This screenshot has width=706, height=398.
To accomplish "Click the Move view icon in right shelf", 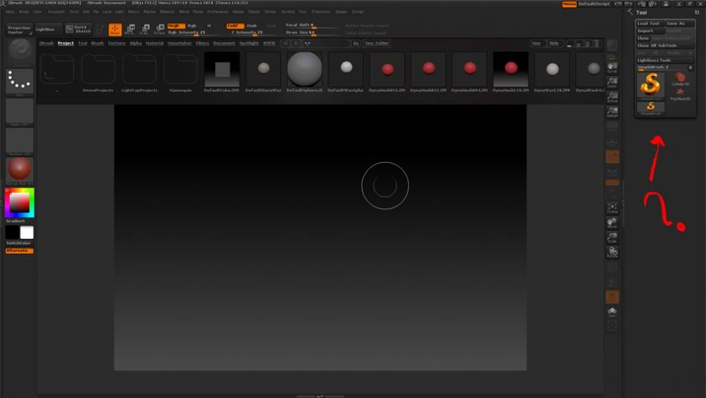I will point(612,223).
